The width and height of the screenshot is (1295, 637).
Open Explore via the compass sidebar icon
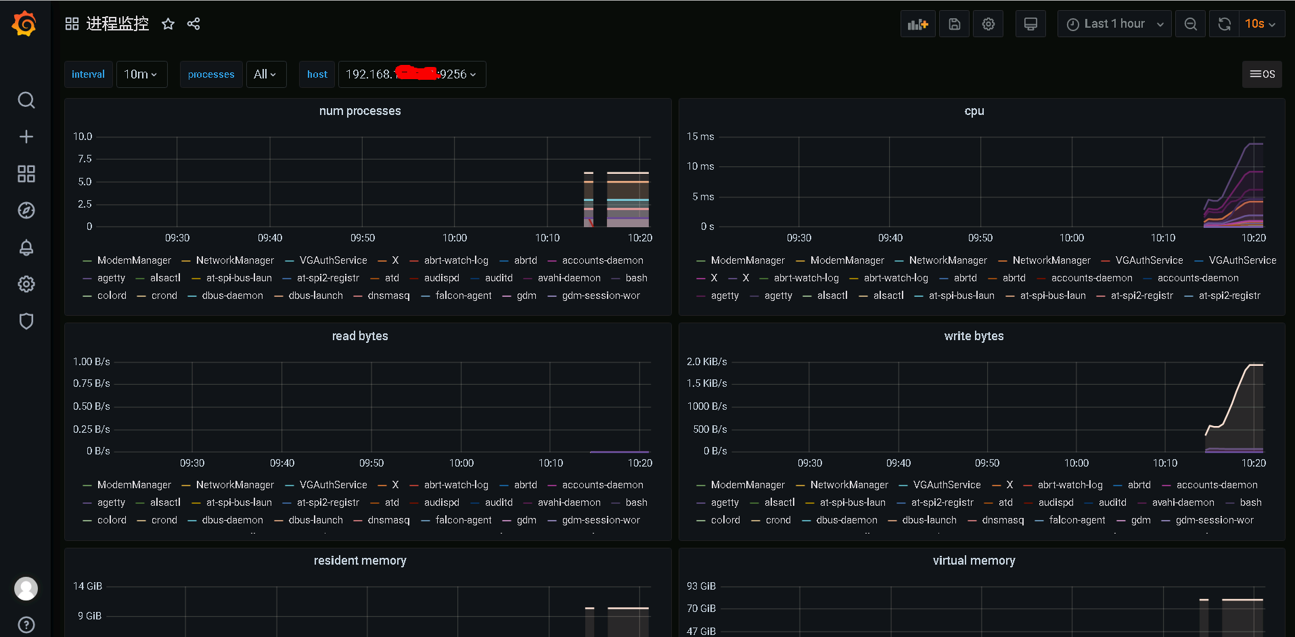pyautogui.click(x=26, y=210)
